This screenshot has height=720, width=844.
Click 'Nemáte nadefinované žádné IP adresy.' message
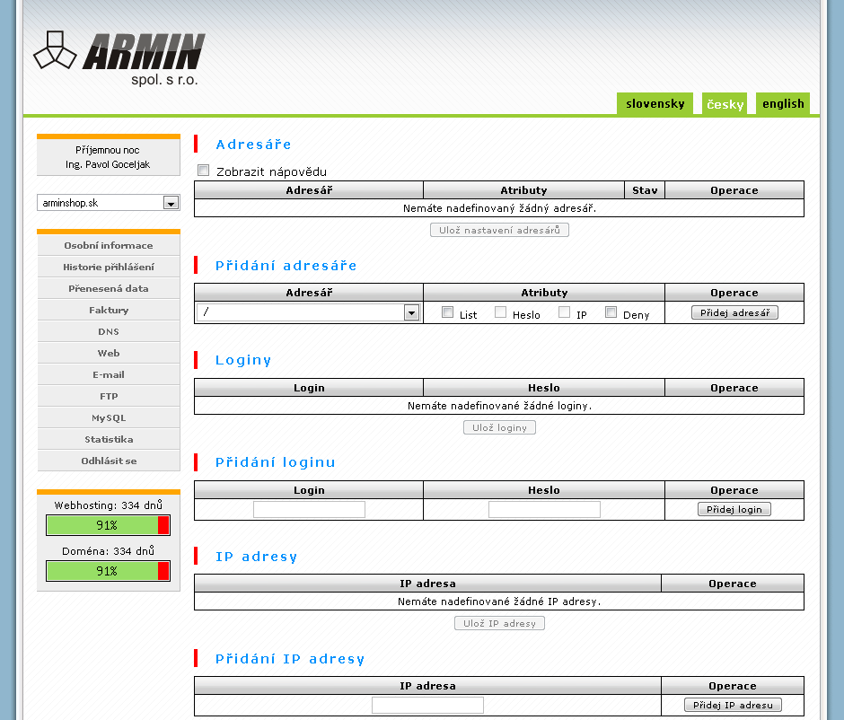tap(499, 601)
